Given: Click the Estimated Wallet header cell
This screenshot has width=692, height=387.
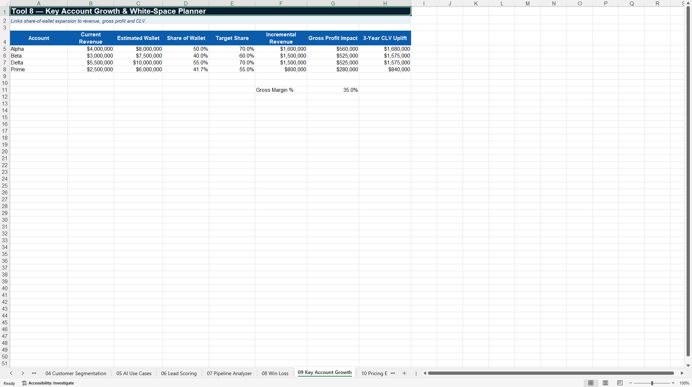Looking at the screenshot, I should [x=138, y=38].
